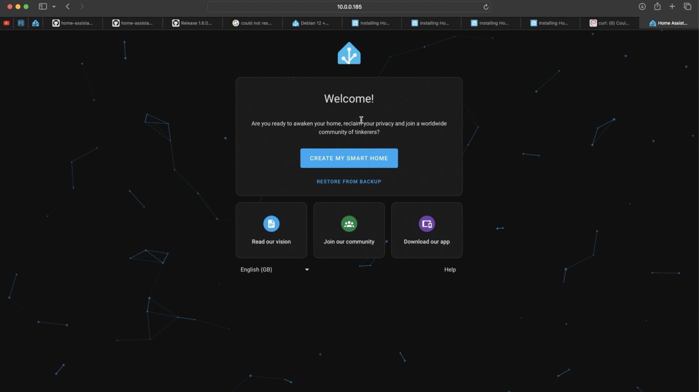Expand the language selector arrow
This screenshot has width=699, height=392.
[x=307, y=269]
